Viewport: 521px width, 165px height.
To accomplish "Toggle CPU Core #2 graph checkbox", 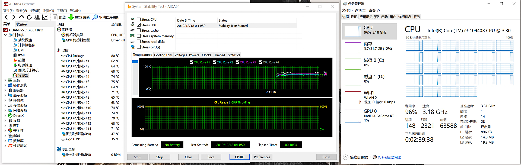I will pos(214,62).
